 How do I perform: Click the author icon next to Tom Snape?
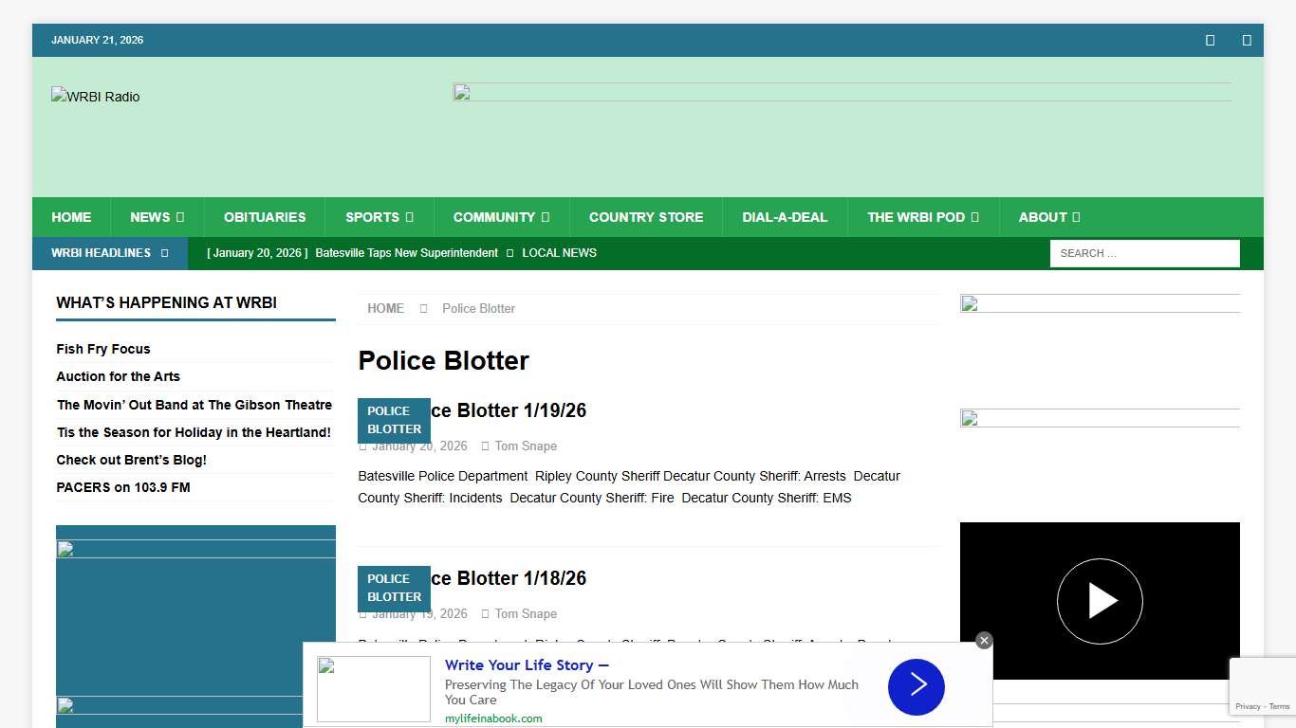(485, 446)
